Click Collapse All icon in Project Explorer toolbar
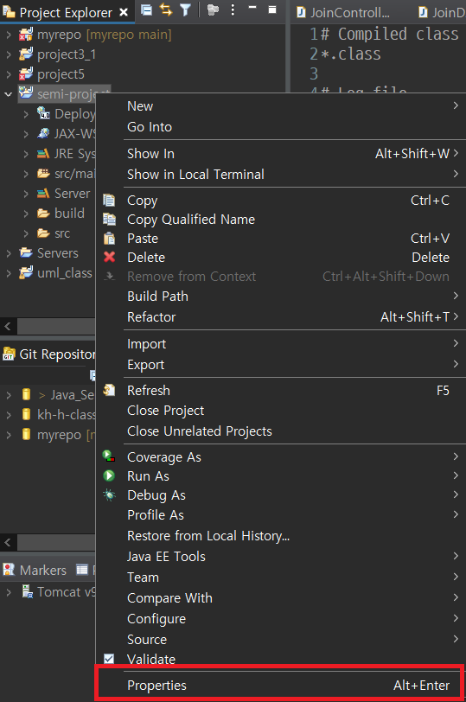The image size is (466, 702). pos(146,10)
